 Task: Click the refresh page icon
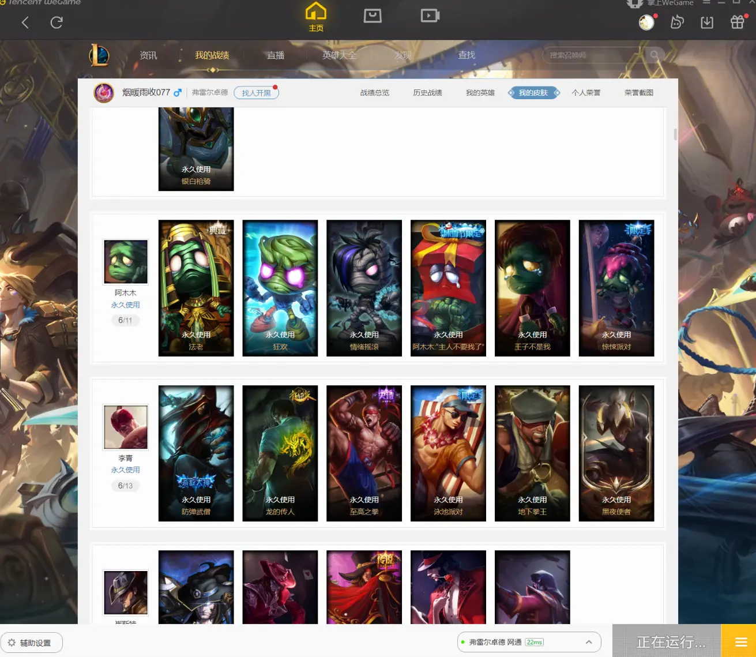57,22
